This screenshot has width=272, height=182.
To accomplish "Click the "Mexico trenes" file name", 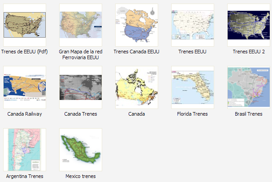I will [x=81, y=177].
